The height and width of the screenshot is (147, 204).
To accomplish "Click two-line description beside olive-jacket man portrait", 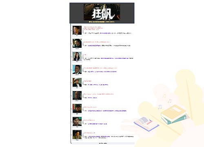I will pos(109,137).
